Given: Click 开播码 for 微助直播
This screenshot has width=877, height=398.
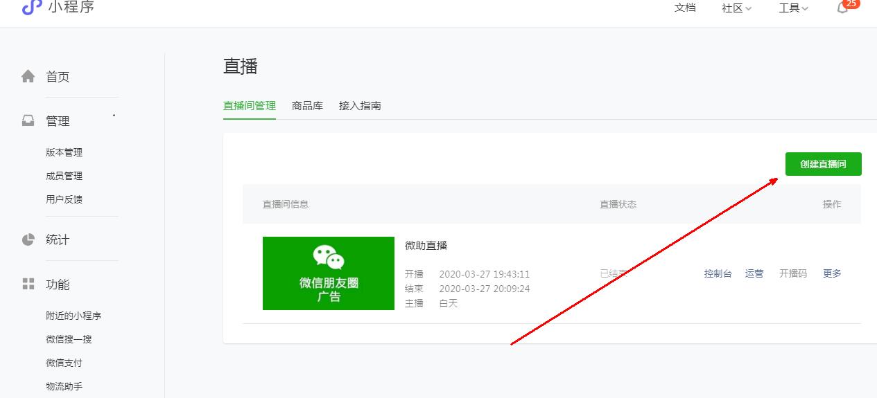Looking at the screenshot, I should 793,273.
